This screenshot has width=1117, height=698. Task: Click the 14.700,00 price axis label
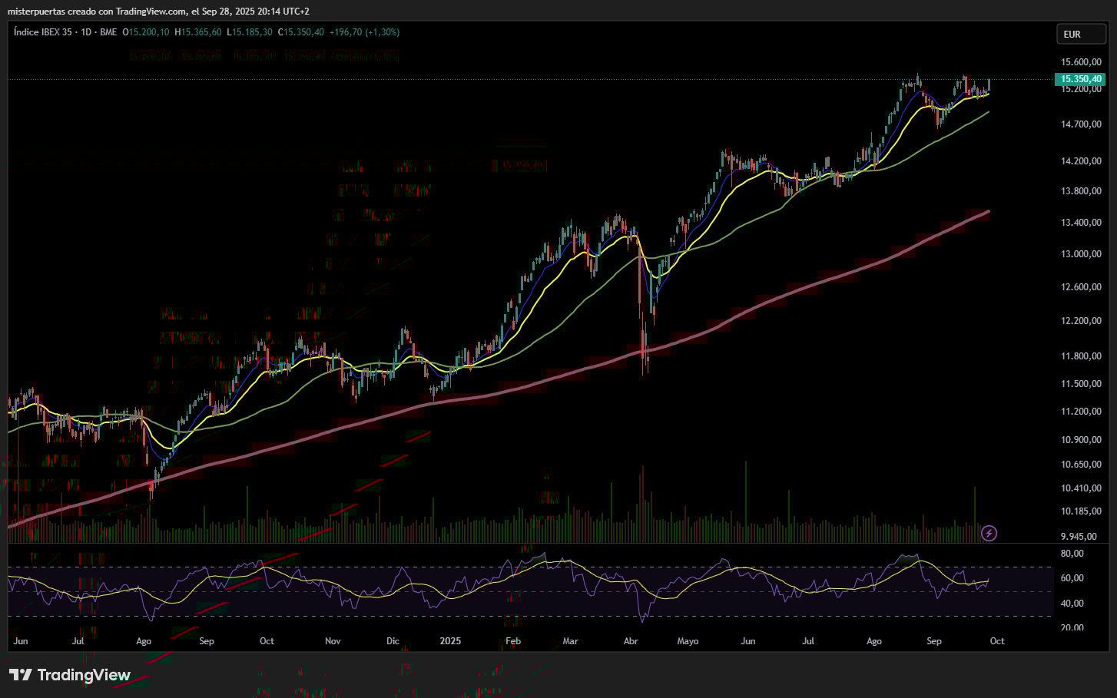(1081, 124)
